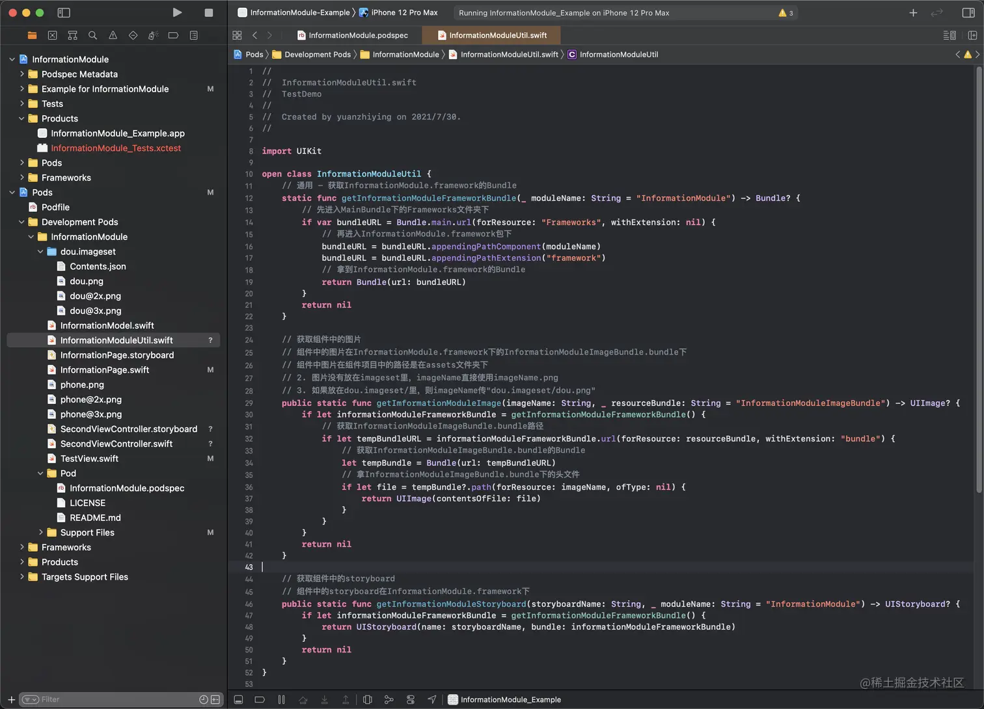Click the add (+) button at navigator bottom
Screen dimensions: 984x709
(11, 699)
